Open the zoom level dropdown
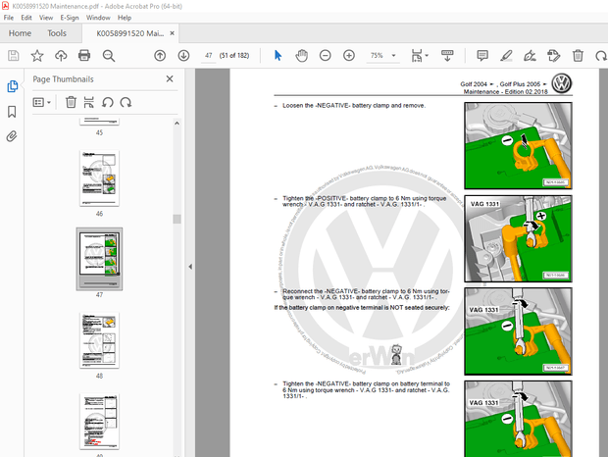 (393, 56)
